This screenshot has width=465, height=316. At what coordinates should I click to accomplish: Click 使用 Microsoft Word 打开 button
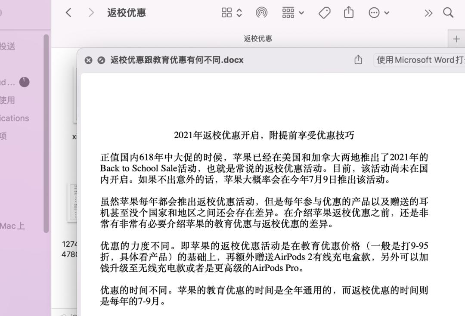pyautogui.click(x=420, y=60)
